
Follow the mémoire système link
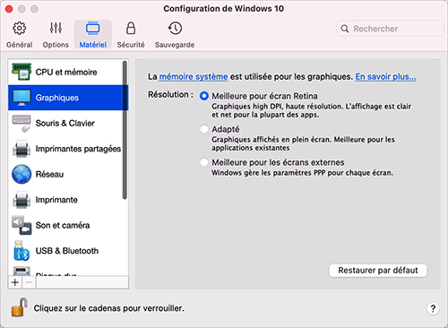click(194, 77)
